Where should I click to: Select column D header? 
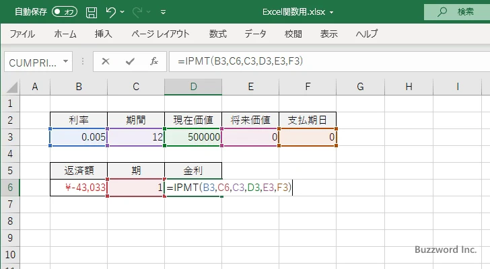(193, 87)
